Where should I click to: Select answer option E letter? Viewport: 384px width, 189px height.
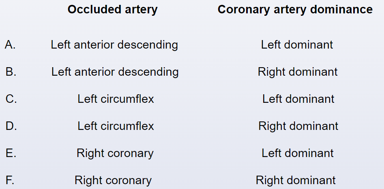(x=11, y=153)
